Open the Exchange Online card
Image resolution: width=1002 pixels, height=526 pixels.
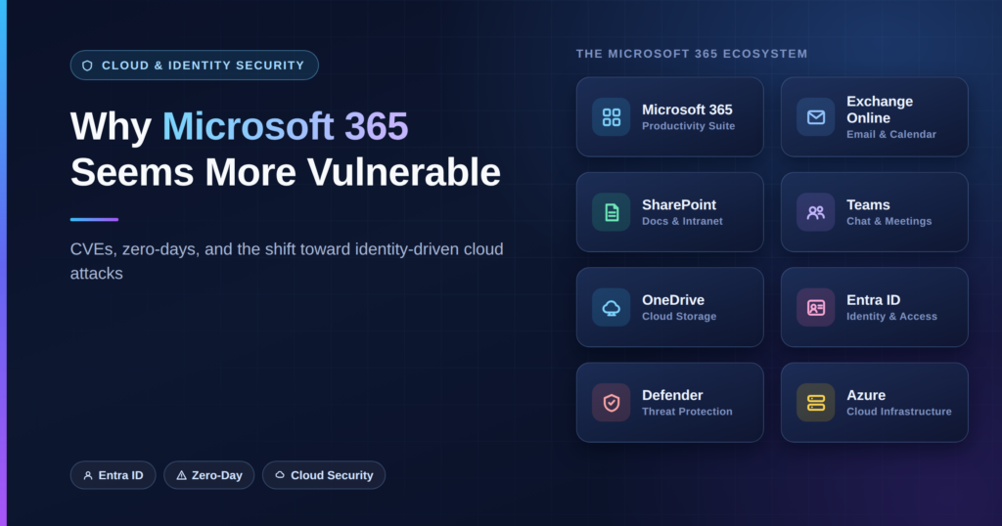coord(874,116)
